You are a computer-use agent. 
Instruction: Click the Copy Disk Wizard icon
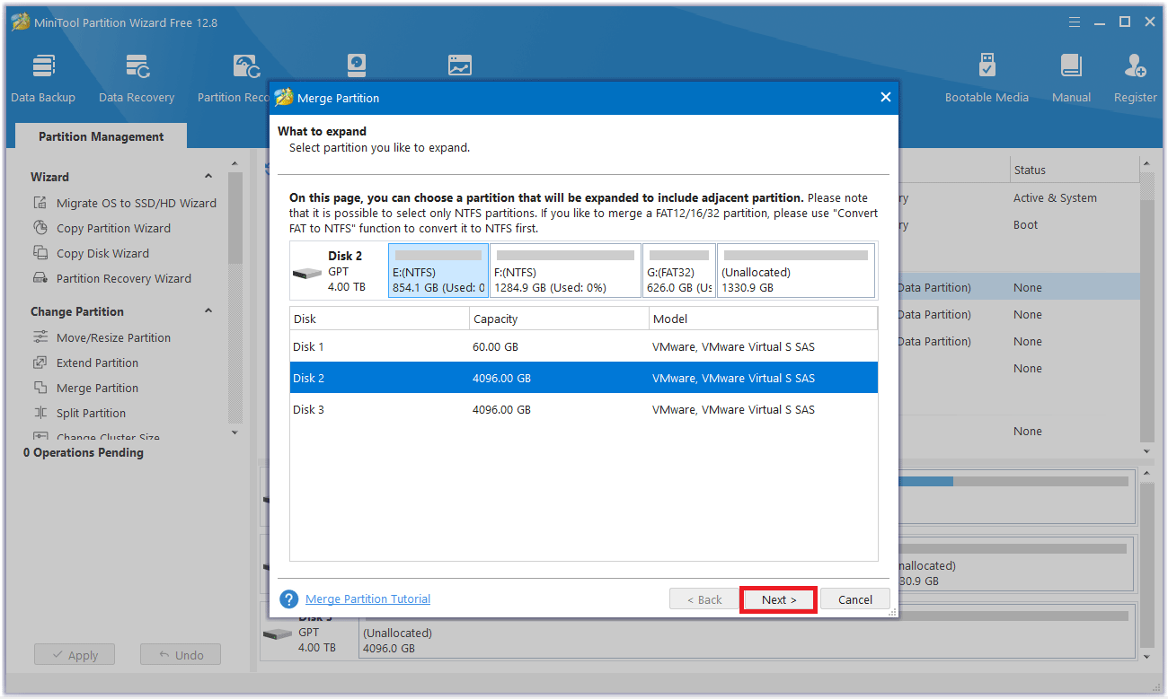pos(40,253)
